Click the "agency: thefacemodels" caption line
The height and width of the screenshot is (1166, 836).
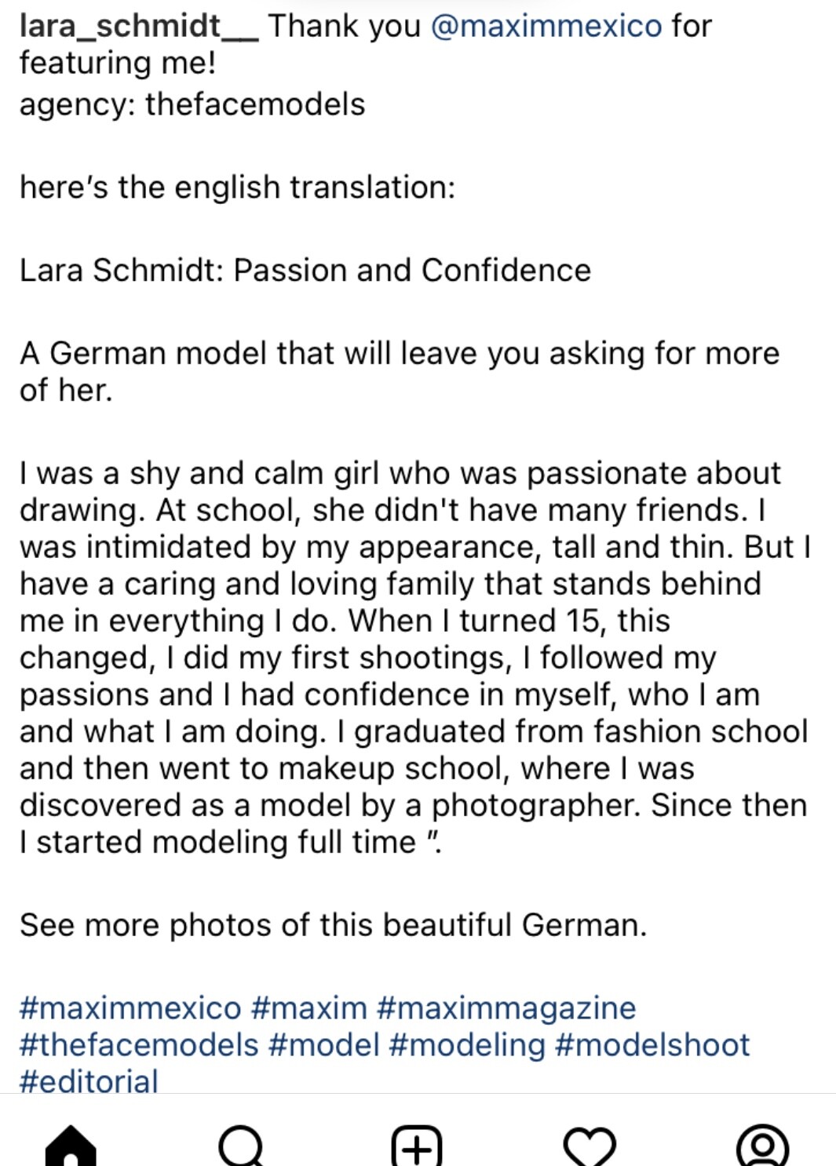192,104
